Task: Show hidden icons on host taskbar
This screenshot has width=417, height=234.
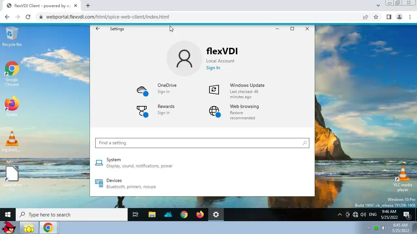Action: pos(368,228)
